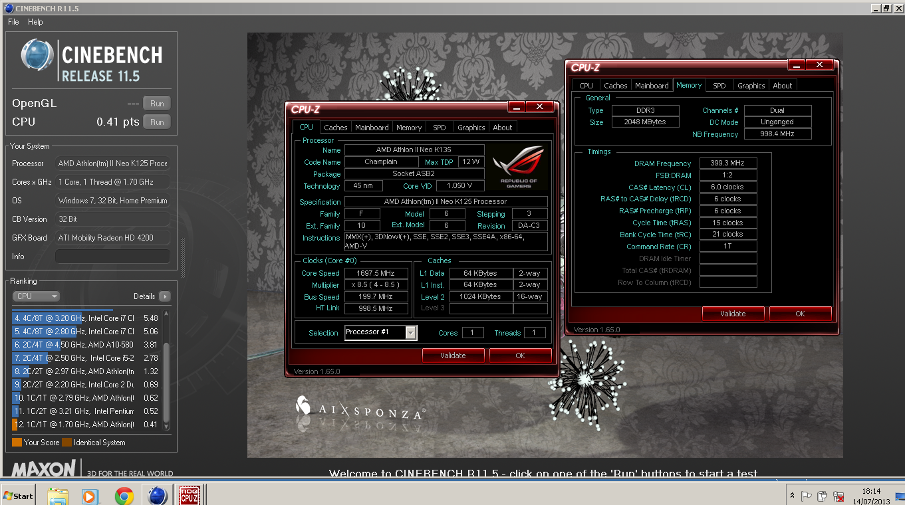The width and height of the screenshot is (905, 505).
Task: Switch to Caches tab in front CPU-Z window
Action: [336, 128]
